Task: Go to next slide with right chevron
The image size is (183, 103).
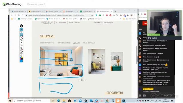Action: click(x=85, y=80)
